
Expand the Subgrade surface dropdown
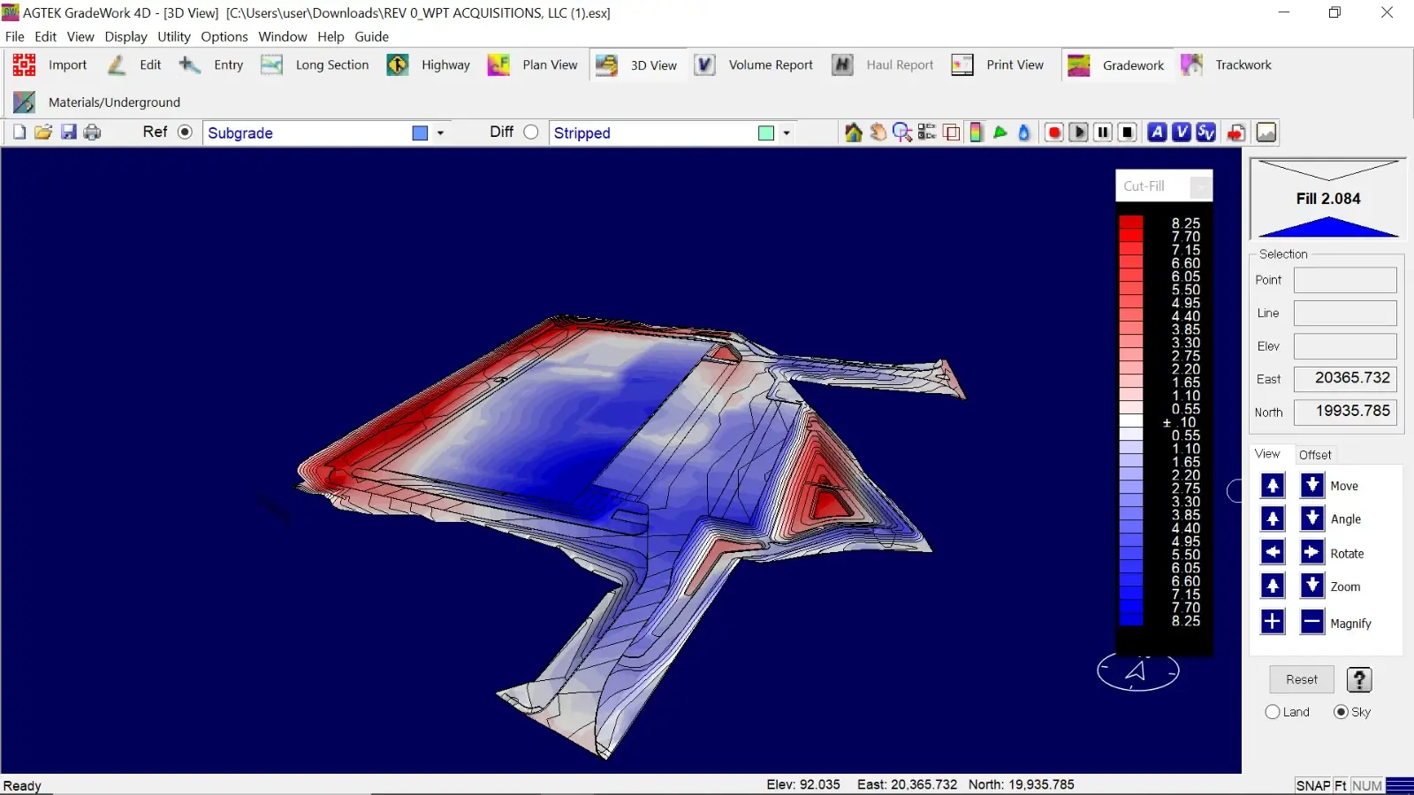[x=440, y=133]
